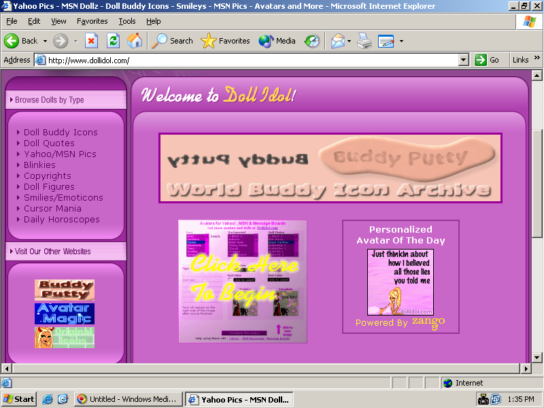Click the vertical scrollbar up arrow
The image size is (544, 408).
click(x=537, y=75)
